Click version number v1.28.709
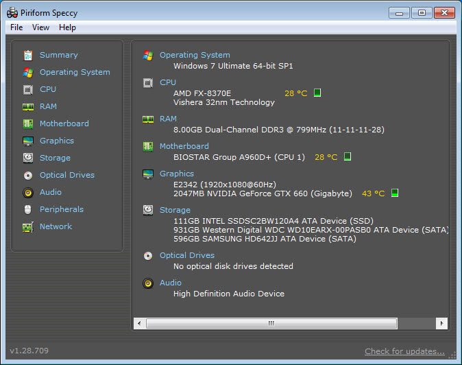 pyautogui.click(x=29, y=351)
